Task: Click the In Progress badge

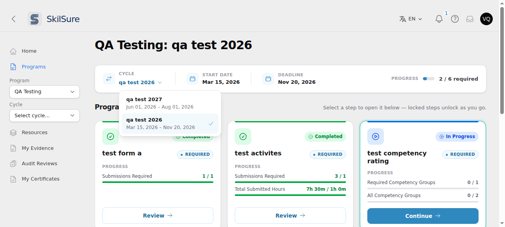Action: click(x=457, y=137)
